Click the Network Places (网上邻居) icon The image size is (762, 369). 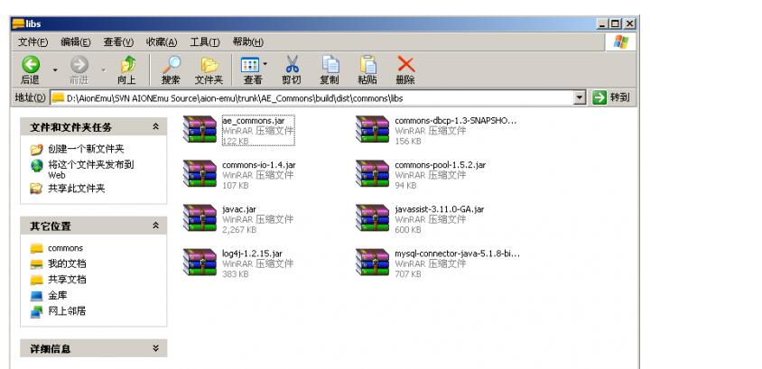(x=36, y=311)
